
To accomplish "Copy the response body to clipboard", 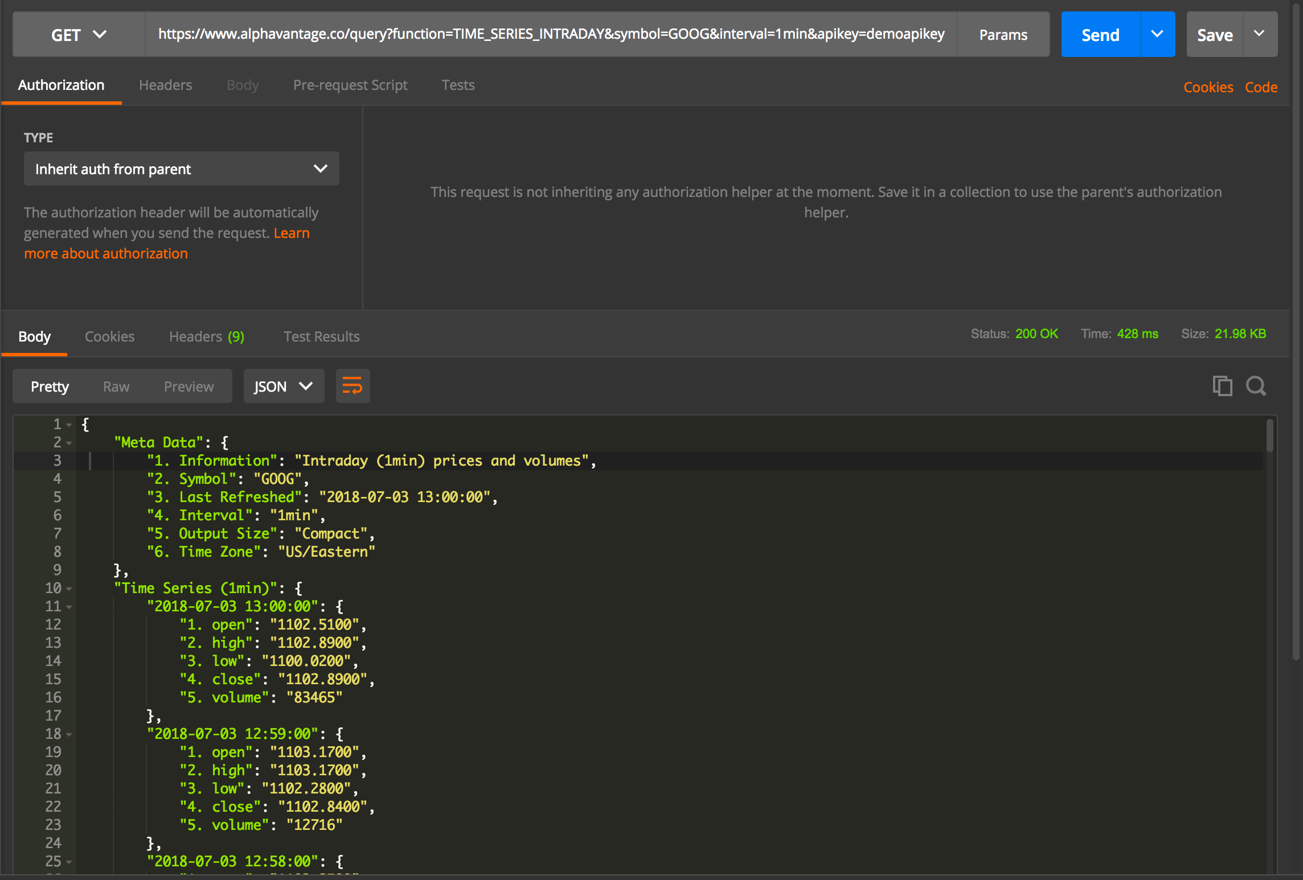I will (1222, 386).
